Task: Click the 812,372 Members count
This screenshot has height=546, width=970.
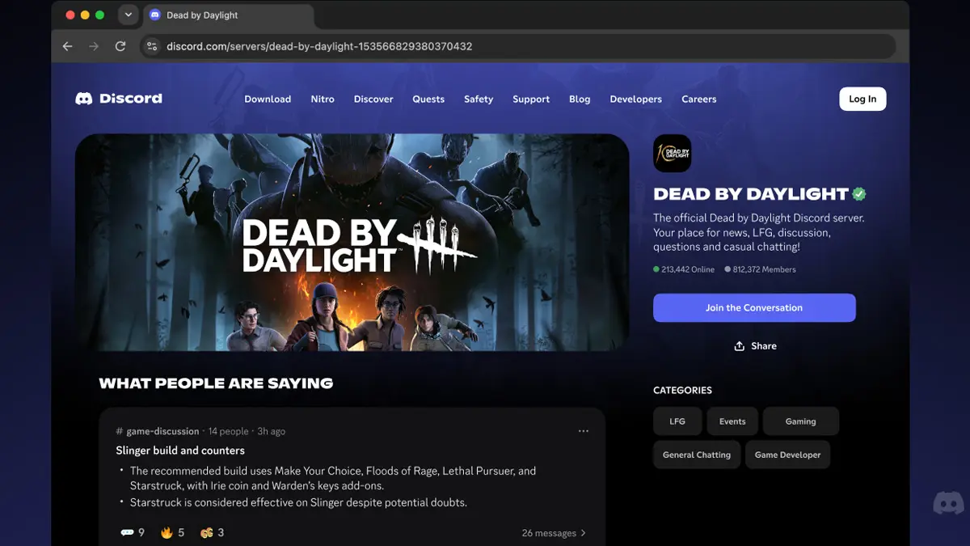Action: pyautogui.click(x=761, y=269)
